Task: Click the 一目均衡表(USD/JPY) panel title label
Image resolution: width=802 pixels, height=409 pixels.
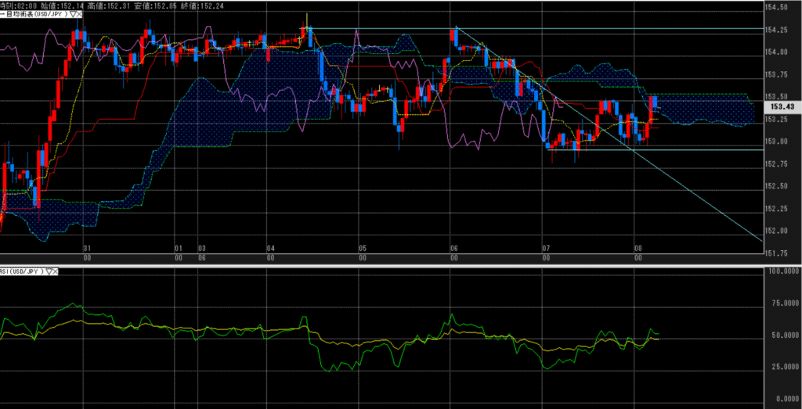Action: tap(35, 14)
